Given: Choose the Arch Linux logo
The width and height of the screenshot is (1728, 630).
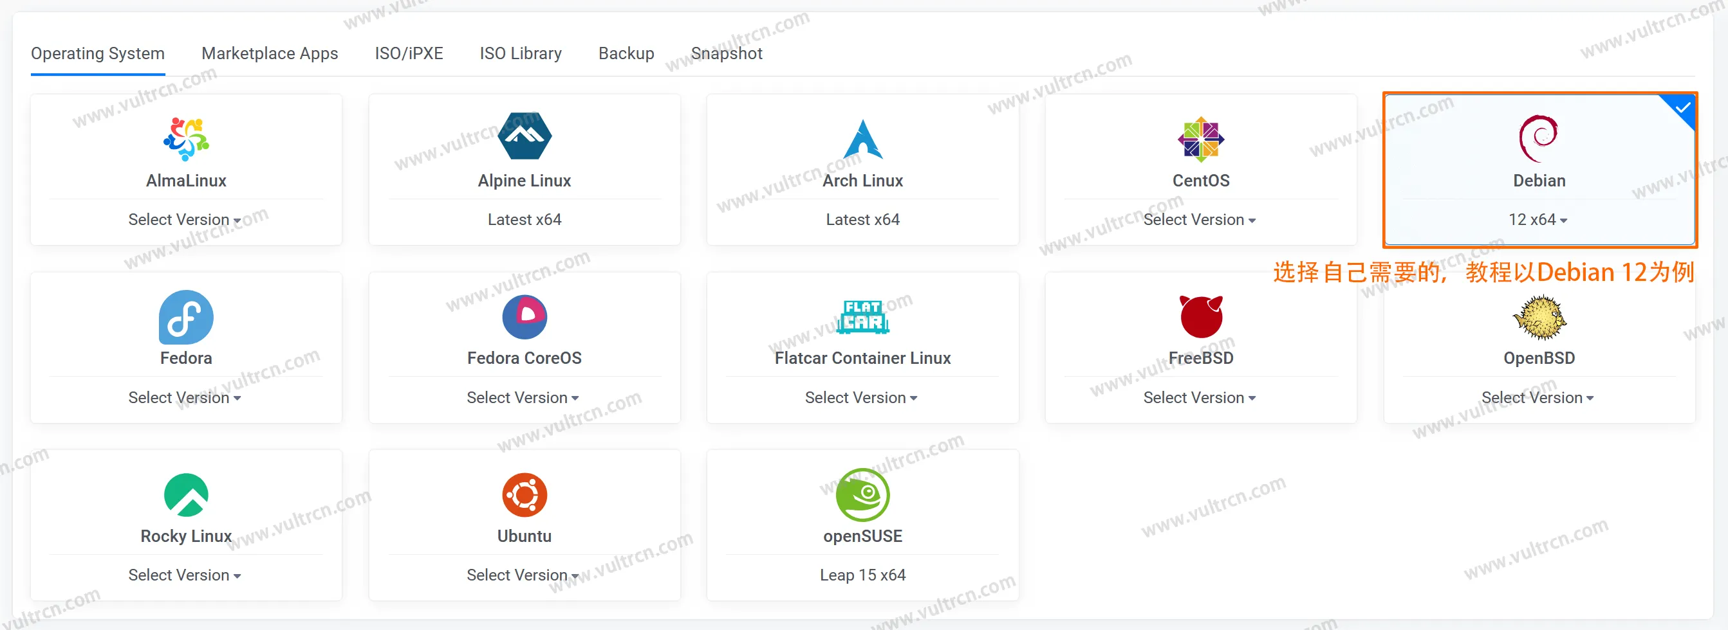Looking at the screenshot, I should pyautogui.click(x=862, y=139).
